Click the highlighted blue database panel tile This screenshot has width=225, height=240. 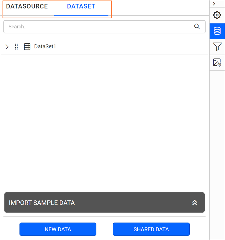click(x=217, y=31)
